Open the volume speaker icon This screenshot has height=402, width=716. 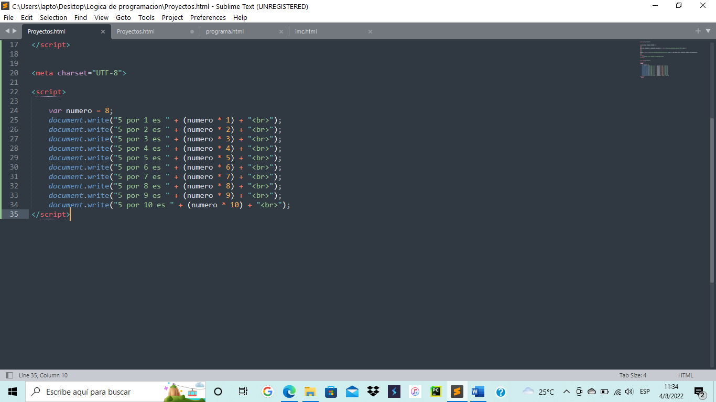[629, 392]
